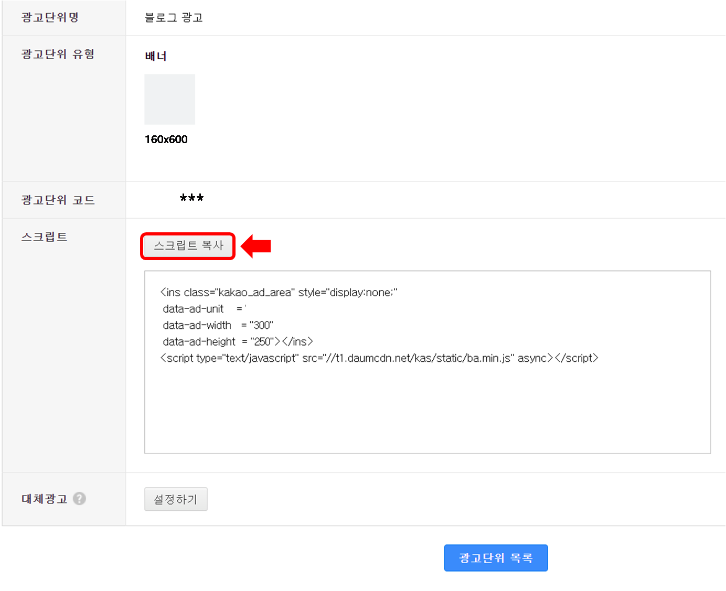Click the masked *** ad unit code
Image resolution: width=726 pixels, height=591 pixels.
point(191,199)
